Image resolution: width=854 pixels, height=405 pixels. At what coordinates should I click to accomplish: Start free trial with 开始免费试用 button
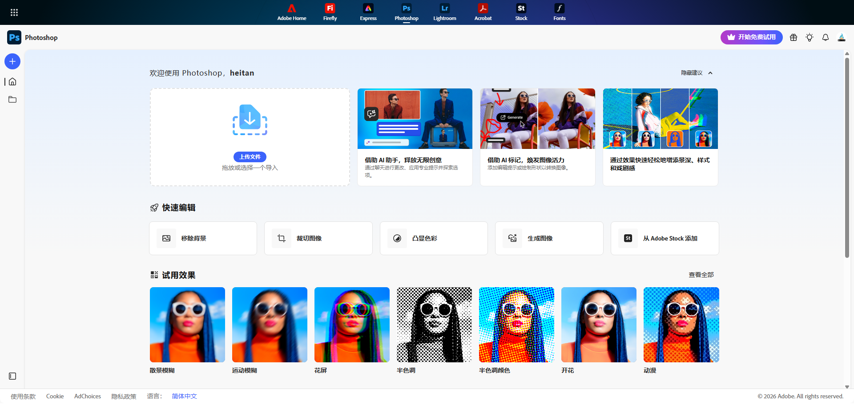tap(751, 37)
